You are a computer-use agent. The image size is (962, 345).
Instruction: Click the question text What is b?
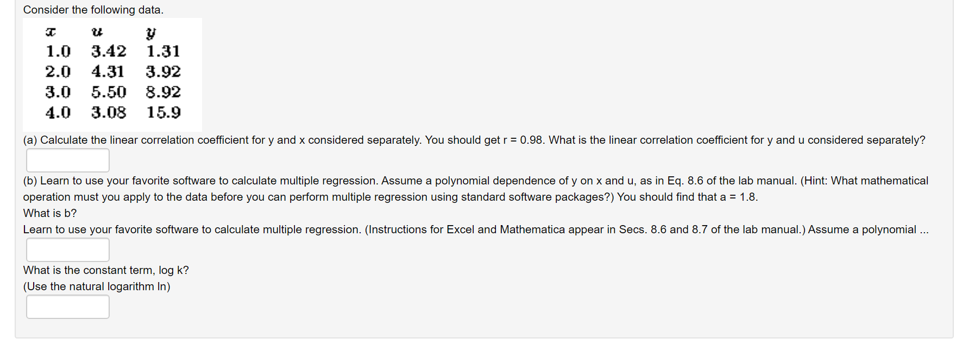(49, 213)
